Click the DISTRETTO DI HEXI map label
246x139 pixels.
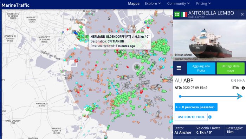32,19
